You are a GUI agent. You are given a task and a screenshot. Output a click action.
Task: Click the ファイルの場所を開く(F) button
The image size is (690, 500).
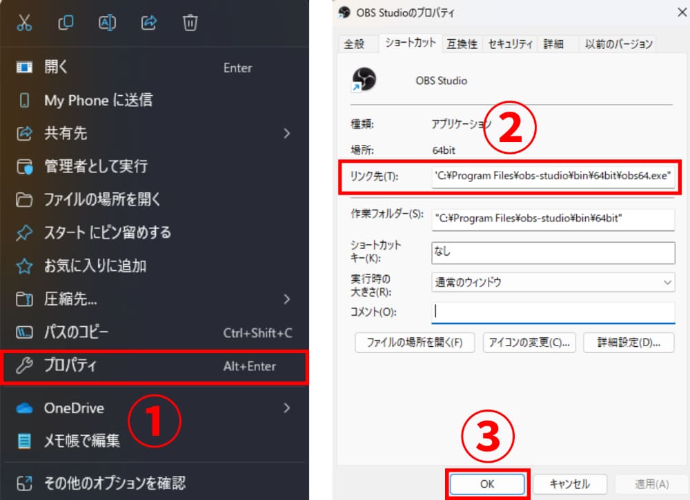pyautogui.click(x=415, y=343)
